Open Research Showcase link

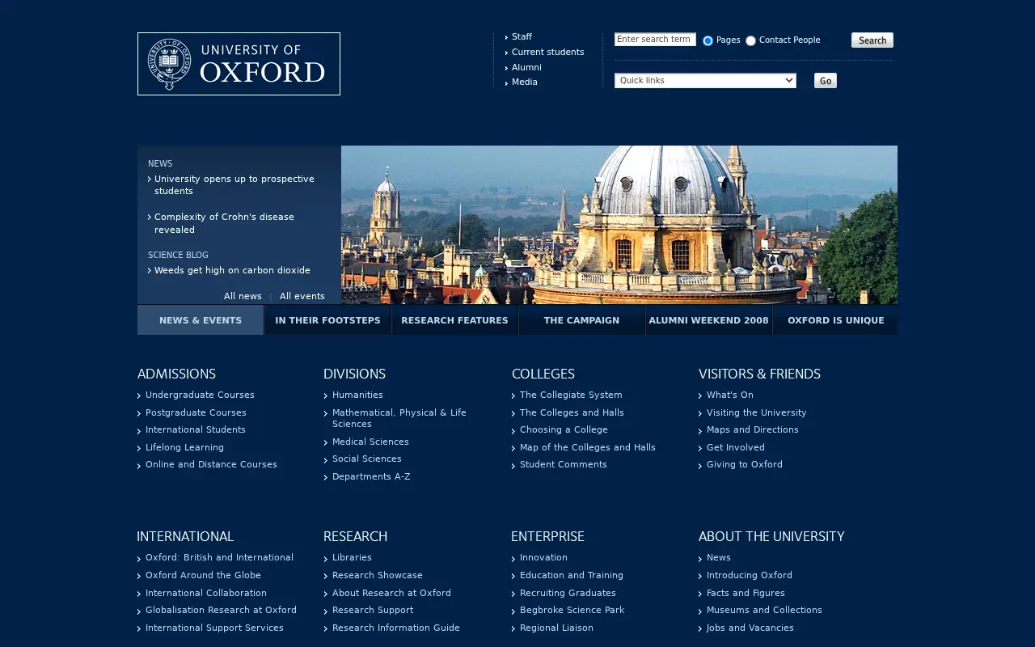coord(378,575)
